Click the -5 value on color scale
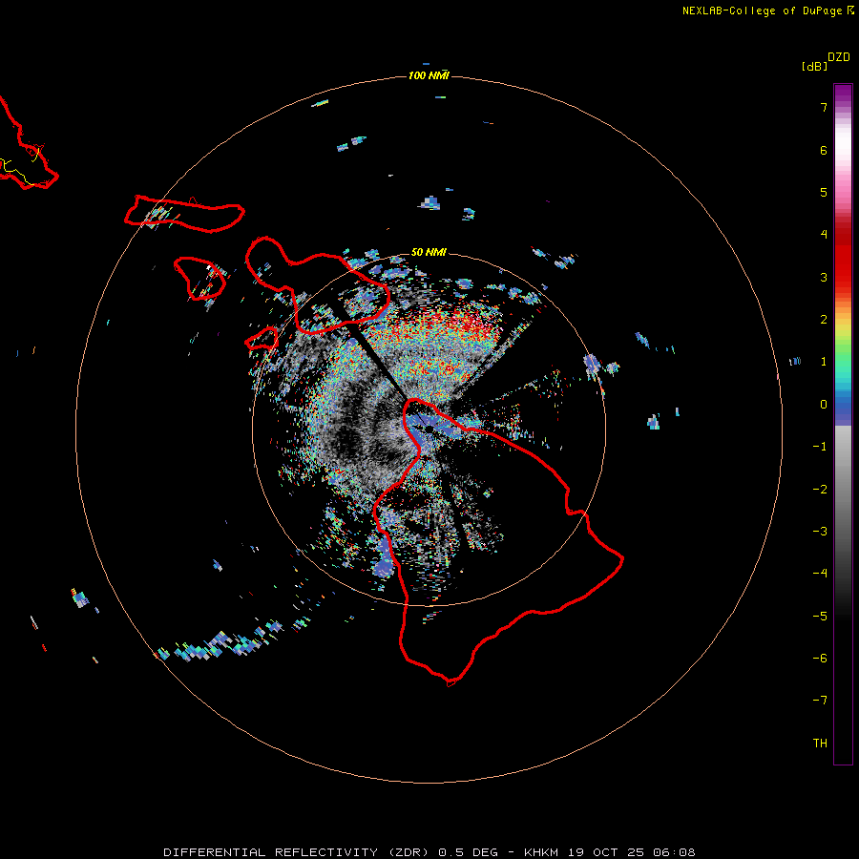Image resolution: width=859 pixels, height=859 pixels. [820, 617]
